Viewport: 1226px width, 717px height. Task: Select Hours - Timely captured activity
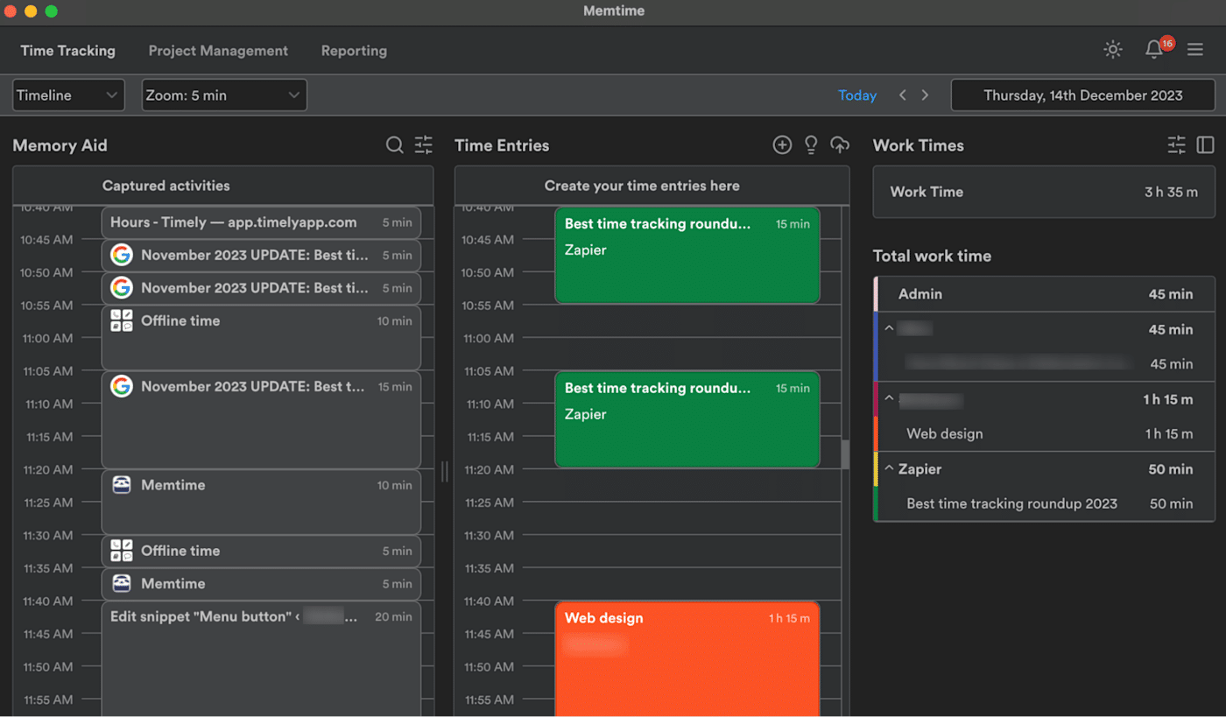pos(261,222)
